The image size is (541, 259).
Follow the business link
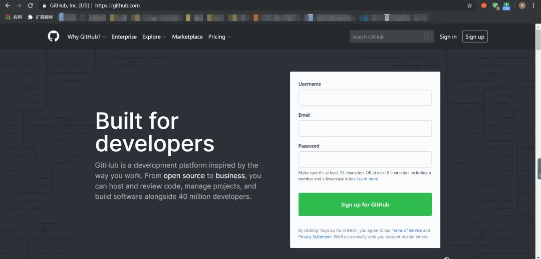[x=230, y=175]
